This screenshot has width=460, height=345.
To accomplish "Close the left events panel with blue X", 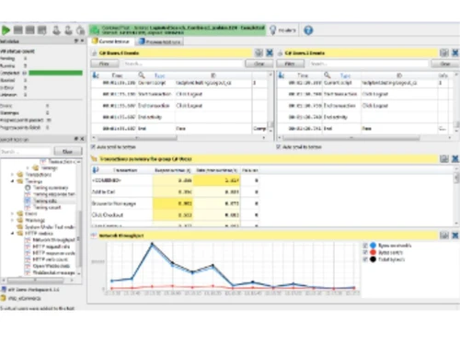I will click(270, 52).
